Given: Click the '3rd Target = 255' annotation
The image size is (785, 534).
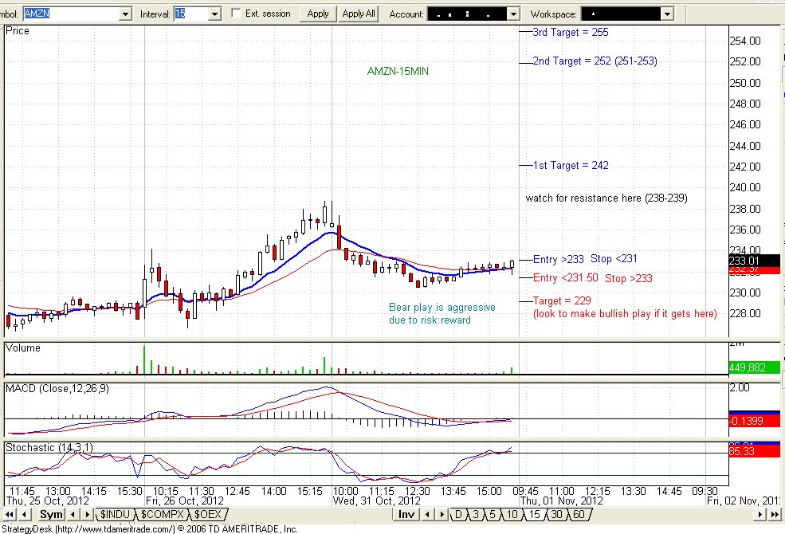Looking at the screenshot, I should (x=571, y=32).
